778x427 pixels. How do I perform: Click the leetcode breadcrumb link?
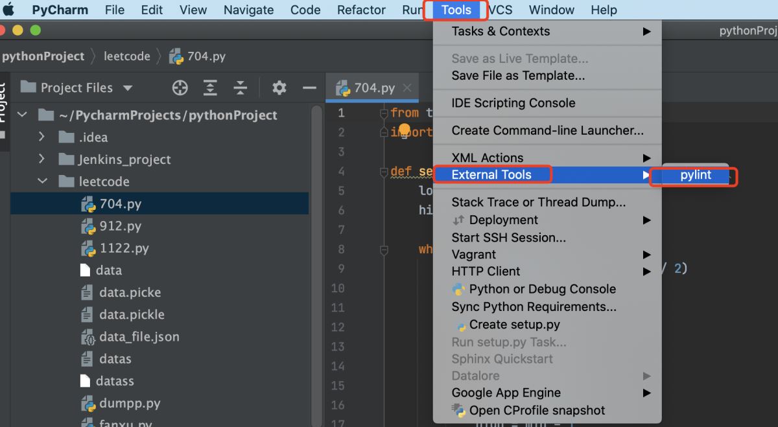click(126, 56)
